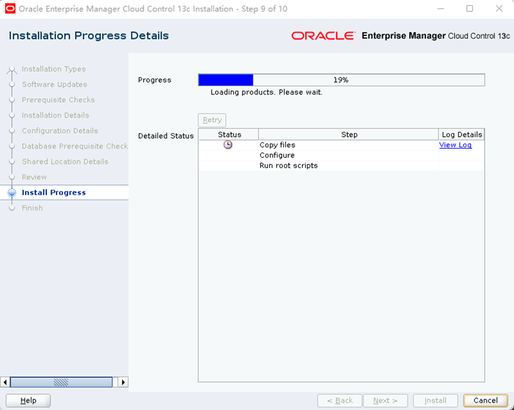Select Database Prerequisite Check step
The image size is (514, 410).
click(75, 146)
